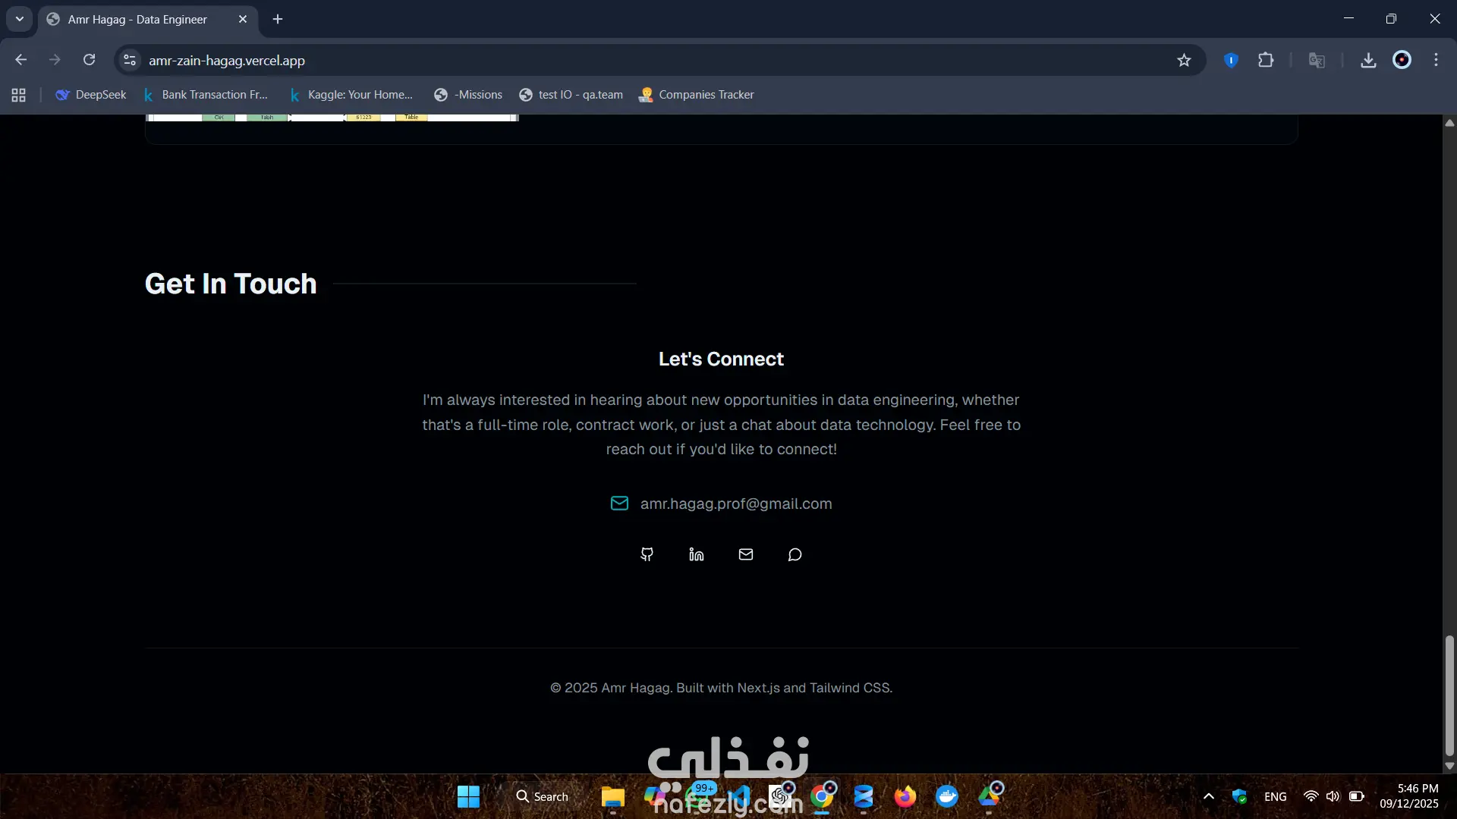Open a new browser tab
This screenshot has width=1457, height=819.
coord(278,19)
